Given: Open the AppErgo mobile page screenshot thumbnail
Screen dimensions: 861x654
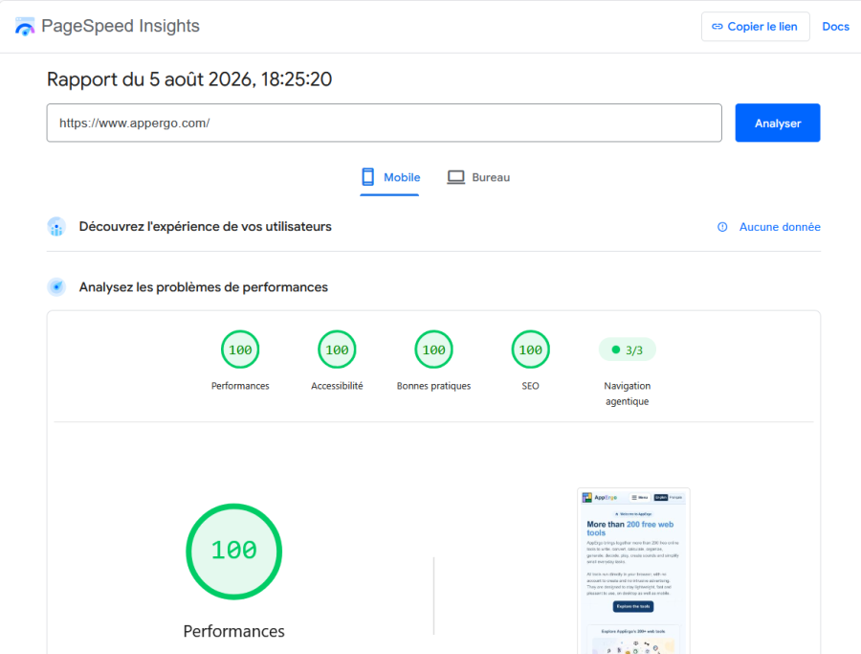Looking at the screenshot, I should pos(633,571).
